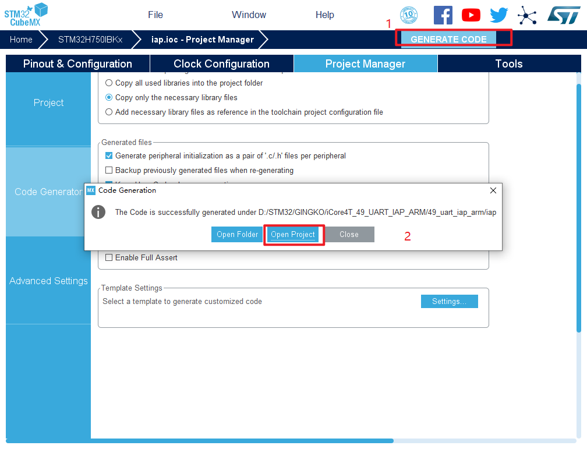
Task: Click the vertical scrollbar on the right
Action: pos(579,204)
